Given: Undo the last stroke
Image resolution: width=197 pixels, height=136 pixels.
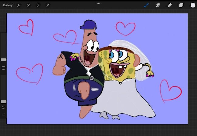Looking at the screenshot, I should tap(4, 108).
